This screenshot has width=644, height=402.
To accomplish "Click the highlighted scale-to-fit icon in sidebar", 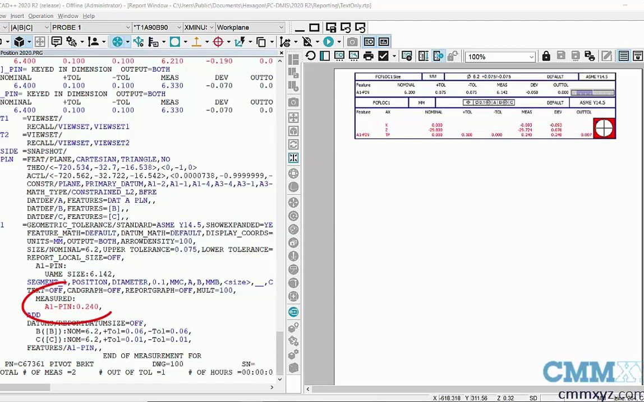I will point(293,158).
